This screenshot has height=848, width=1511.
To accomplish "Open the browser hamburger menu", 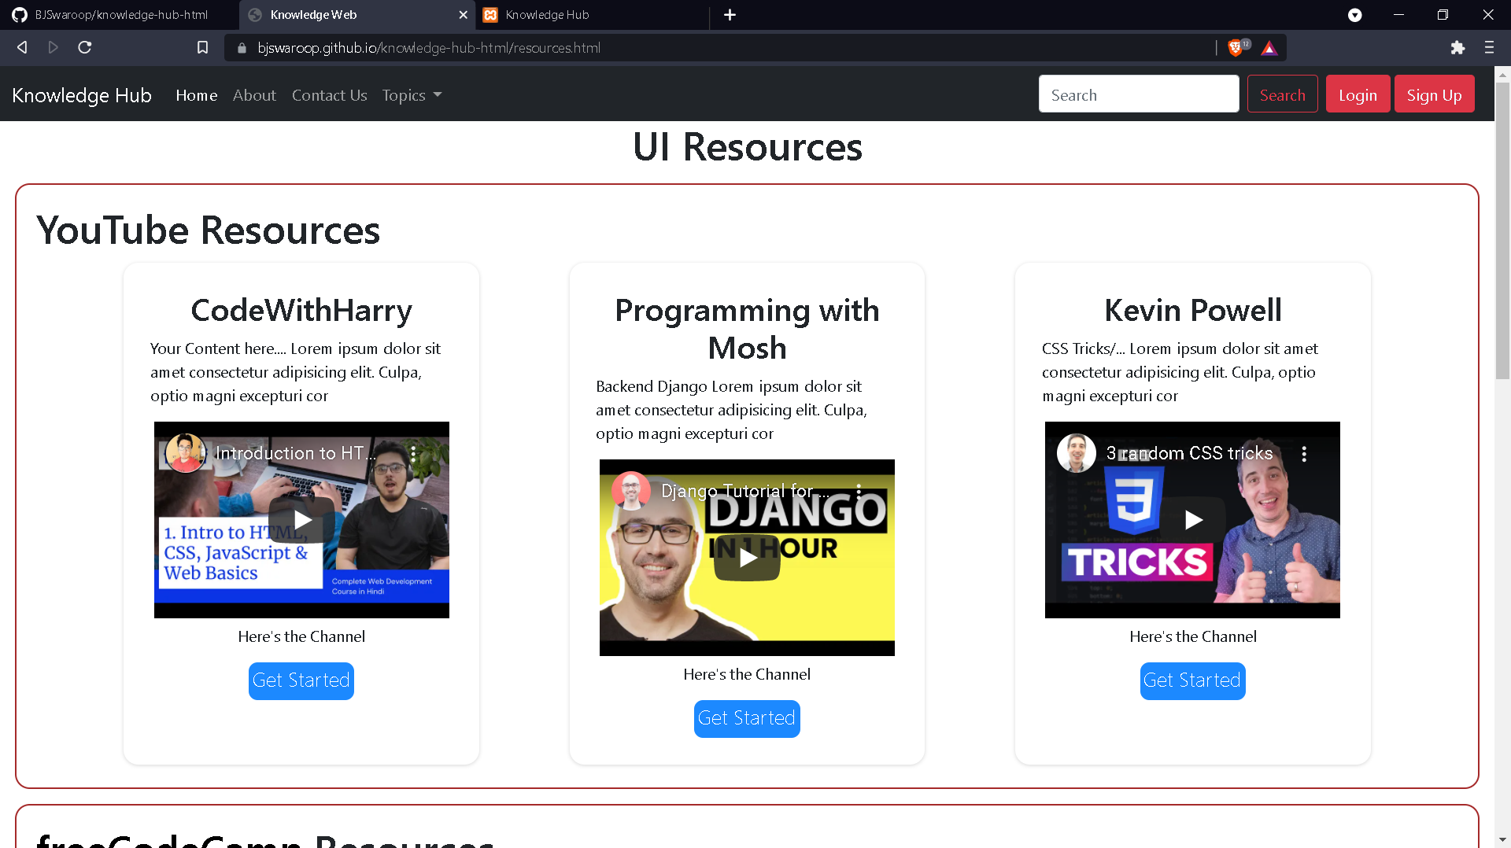I will click(1489, 48).
